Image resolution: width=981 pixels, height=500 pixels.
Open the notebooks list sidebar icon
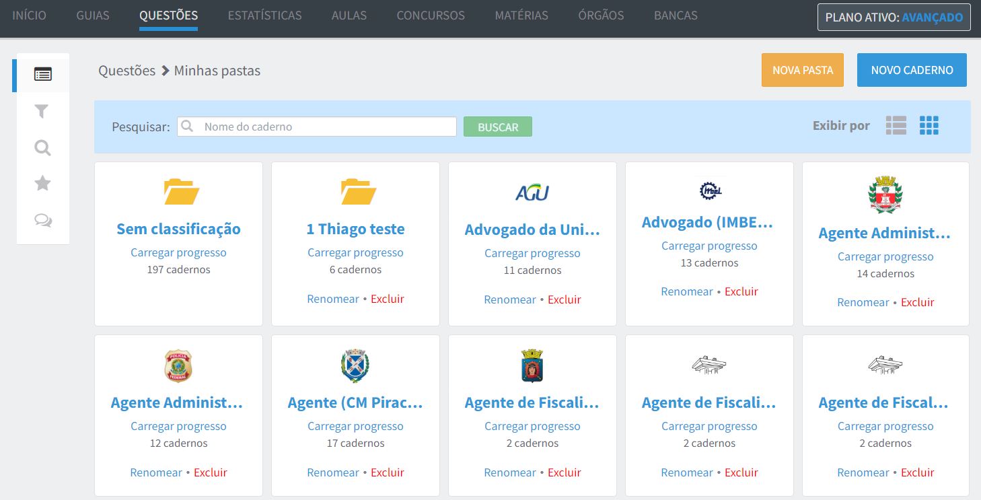click(x=42, y=74)
